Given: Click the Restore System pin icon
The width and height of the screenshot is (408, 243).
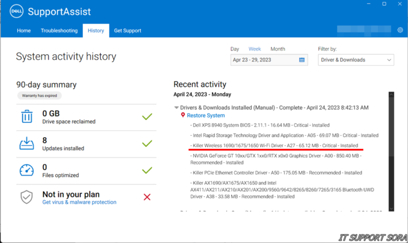Looking at the screenshot, I should point(183,115).
